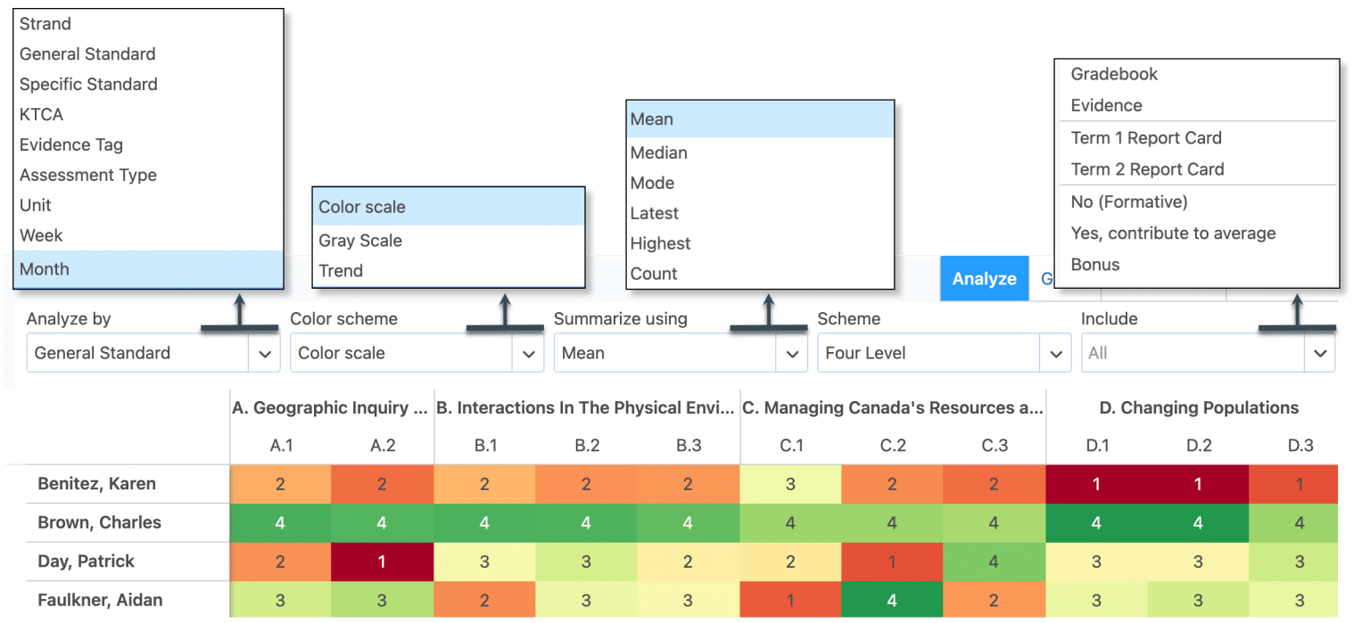Select Evidence Tag from the list
The image size is (1370, 623).
pyautogui.click(x=71, y=144)
